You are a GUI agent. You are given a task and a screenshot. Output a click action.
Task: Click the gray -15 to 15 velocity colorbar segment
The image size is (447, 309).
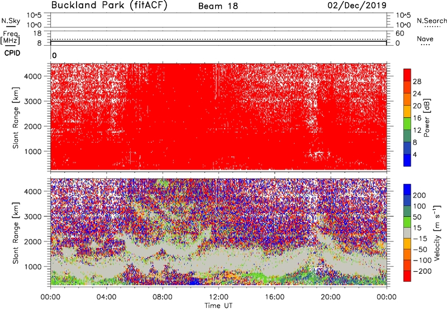(x=407, y=233)
